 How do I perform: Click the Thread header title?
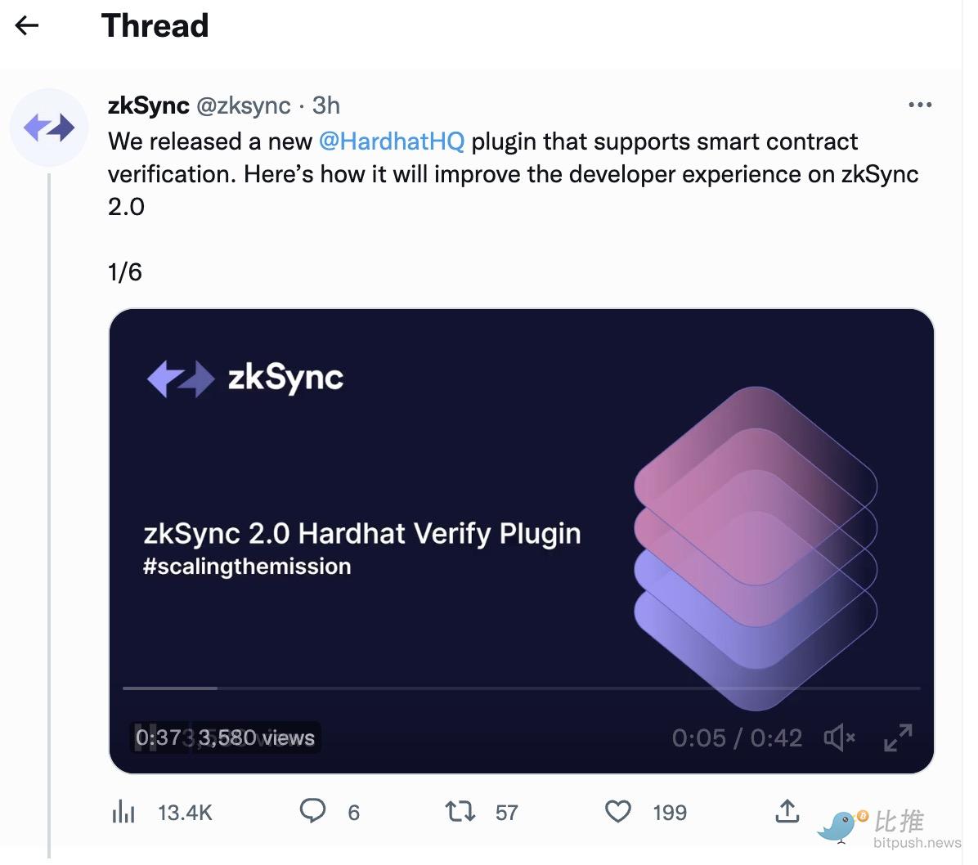155,26
